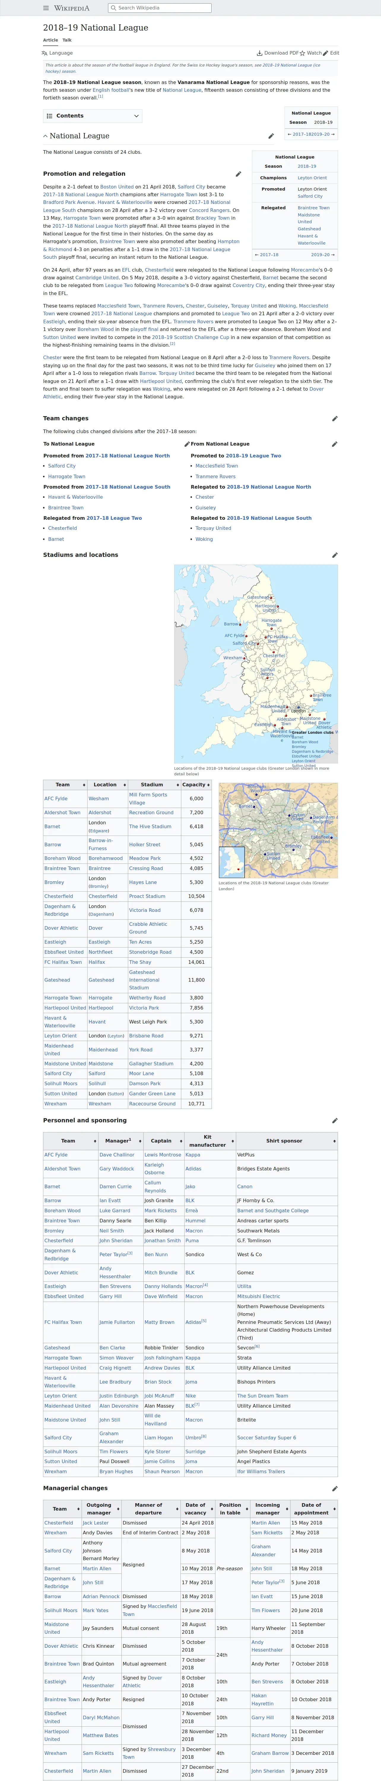This screenshot has width=381, height=1781.
Task: Click the search magnifier icon
Action: pyautogui.click(x=113, y=8)
